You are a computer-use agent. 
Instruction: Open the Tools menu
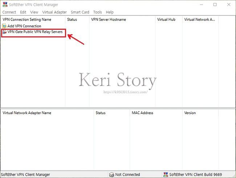pyautogui.click(x=98, y=12)
